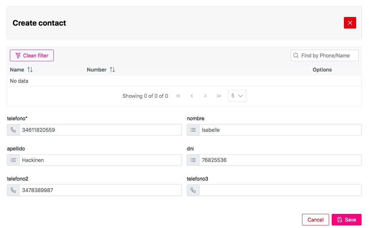Click the Clean filter button
The height and width of the screenshot is (228, 369).
(32, 55)
